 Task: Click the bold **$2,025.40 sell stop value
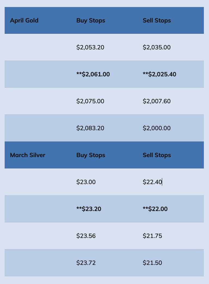coord(159,74)
